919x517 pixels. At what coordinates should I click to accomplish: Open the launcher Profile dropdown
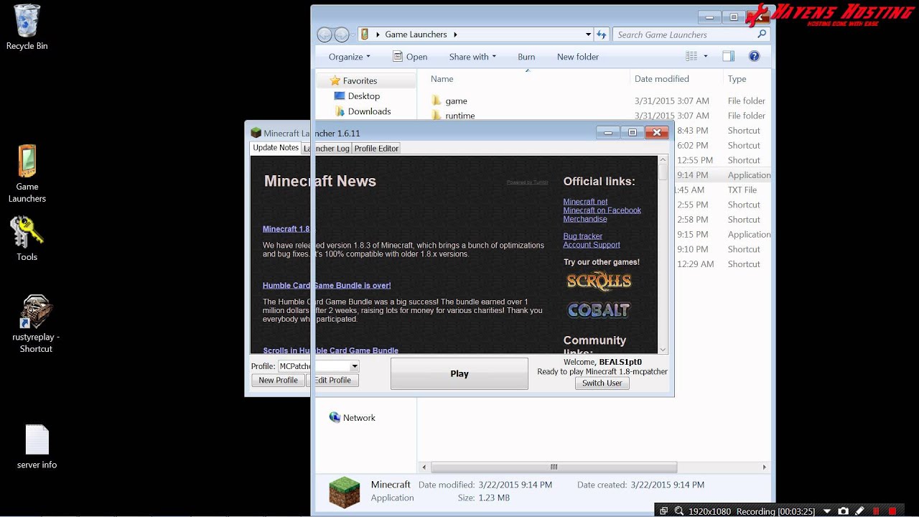coord(355,366)
